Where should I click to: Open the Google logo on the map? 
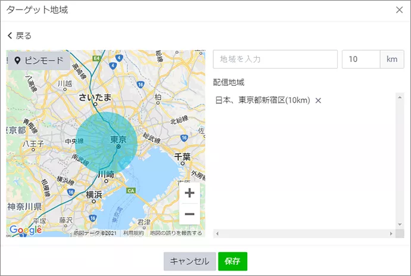(x=25, y=230)
